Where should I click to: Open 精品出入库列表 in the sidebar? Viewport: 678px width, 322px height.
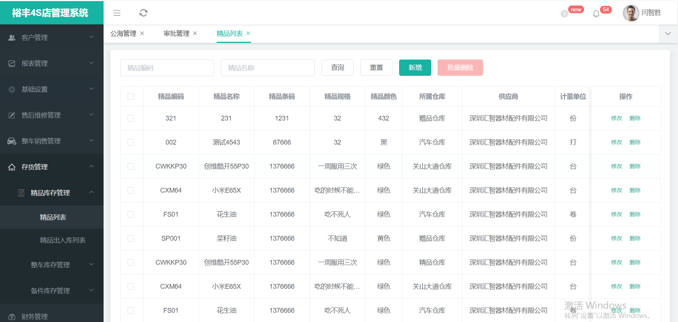click(63, 240)
